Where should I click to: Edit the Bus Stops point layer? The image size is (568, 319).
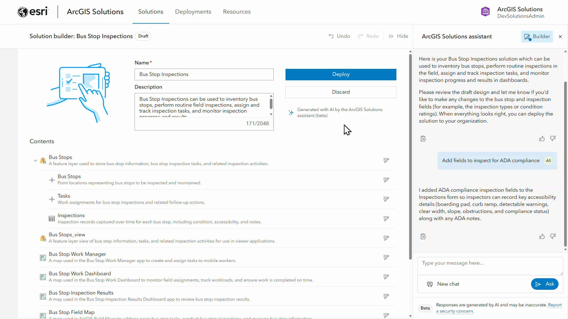(x=386, y=180)
